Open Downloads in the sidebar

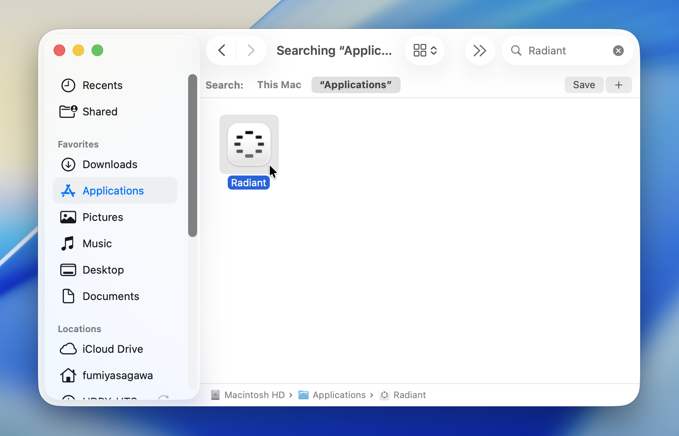(110, 164)
